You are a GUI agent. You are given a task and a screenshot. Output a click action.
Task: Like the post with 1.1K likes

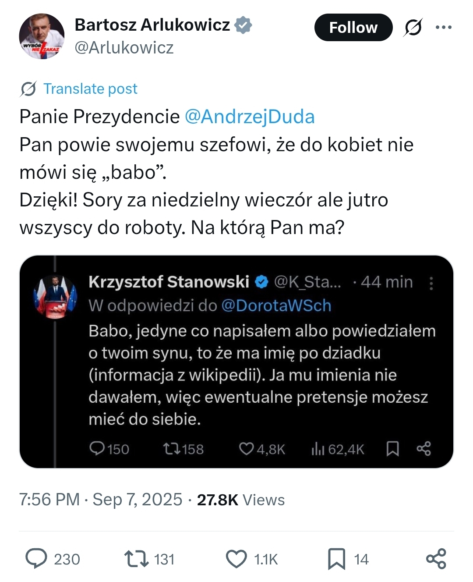pyautogui.click(x=236, y=559)
